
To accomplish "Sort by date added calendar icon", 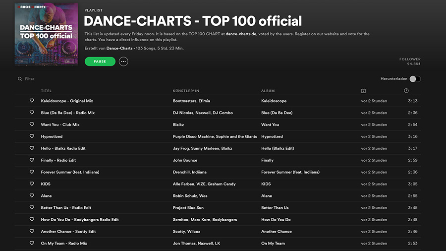I will pos(363,91).
